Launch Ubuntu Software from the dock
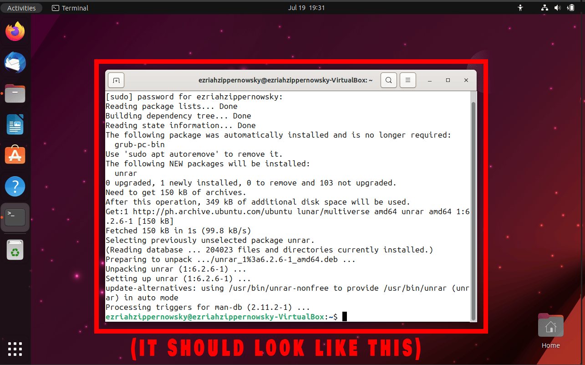585x365 pixels. [15, 155]
